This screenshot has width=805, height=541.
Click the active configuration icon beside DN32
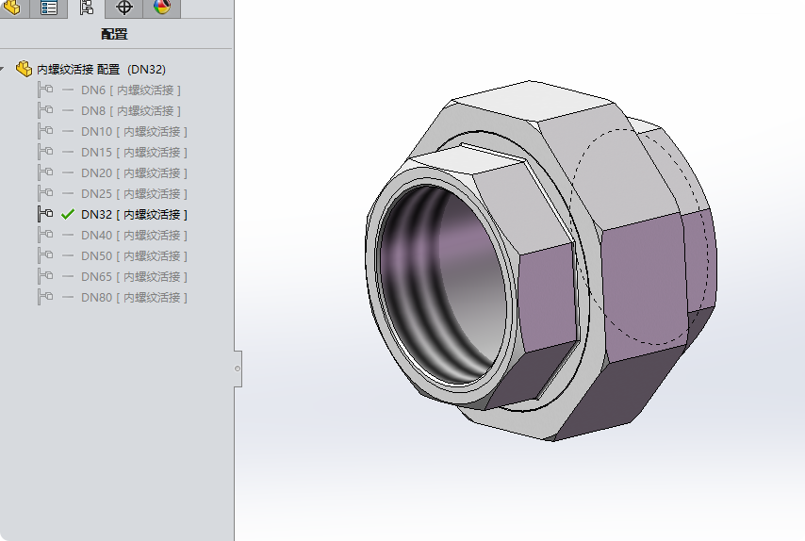tap(45, 214)
